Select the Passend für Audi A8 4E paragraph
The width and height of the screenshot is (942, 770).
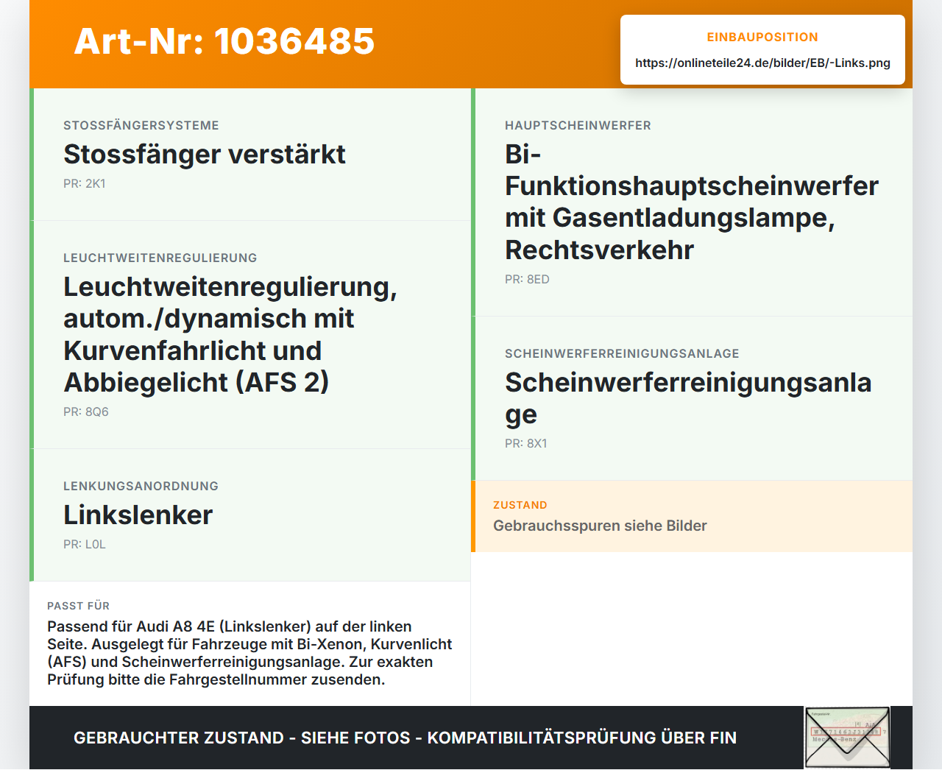point(249,653)
